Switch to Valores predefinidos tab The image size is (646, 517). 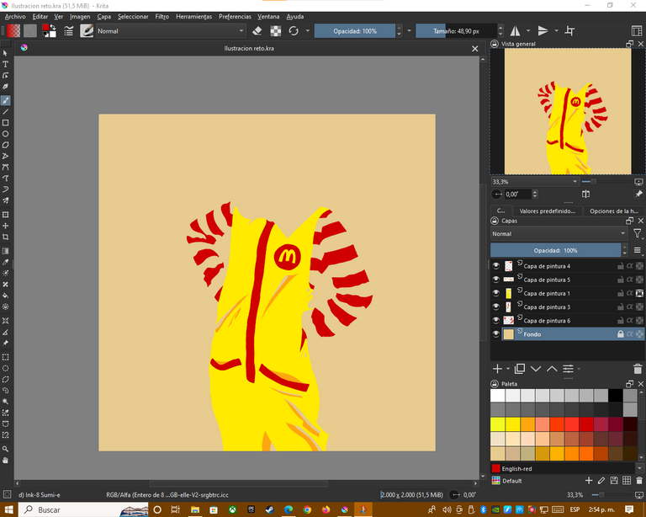coord(547,211)
